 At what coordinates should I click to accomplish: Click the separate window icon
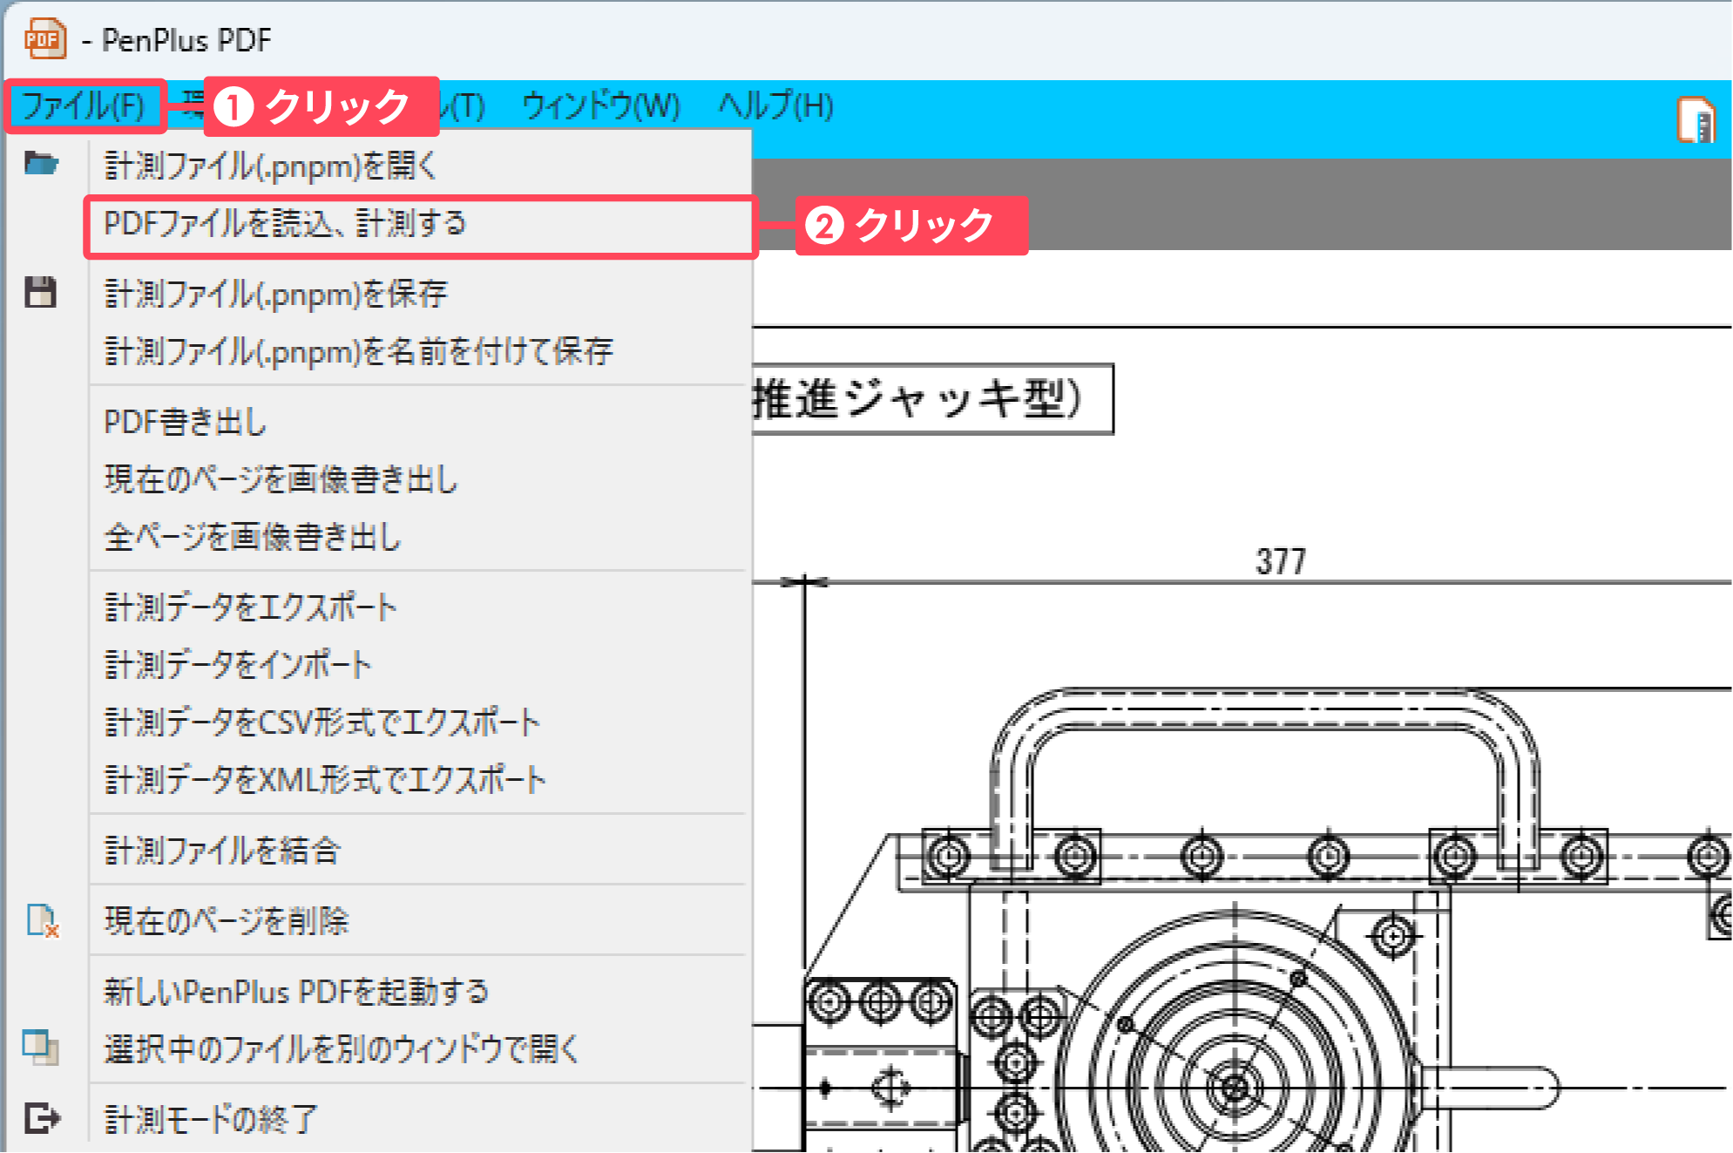click(x=41, y=1048)
